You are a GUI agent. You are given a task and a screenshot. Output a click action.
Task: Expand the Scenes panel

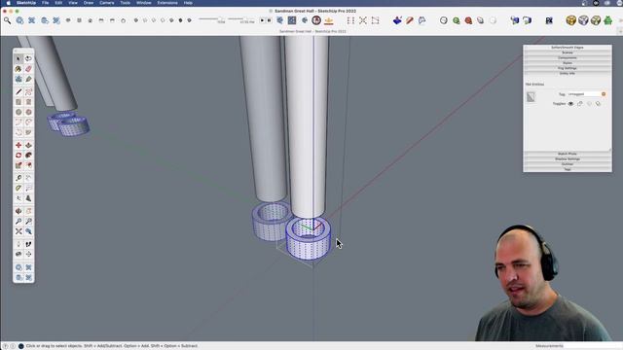tap(568, 52)
